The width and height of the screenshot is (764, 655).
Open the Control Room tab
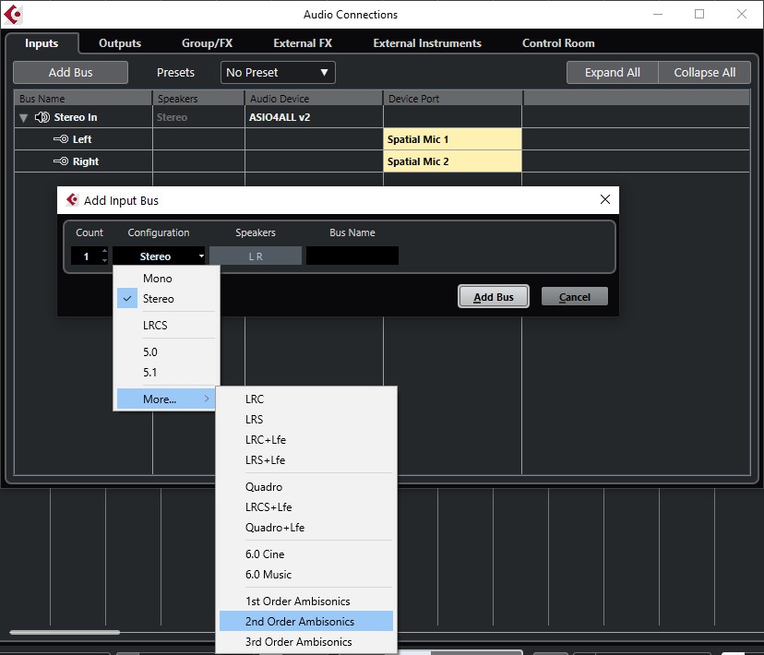point(558,43)
